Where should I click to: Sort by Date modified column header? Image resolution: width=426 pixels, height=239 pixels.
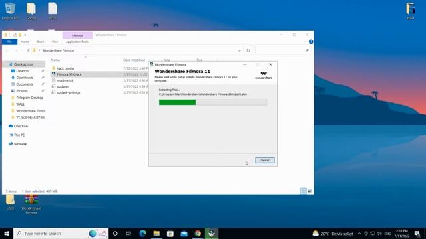pos(134,60)
